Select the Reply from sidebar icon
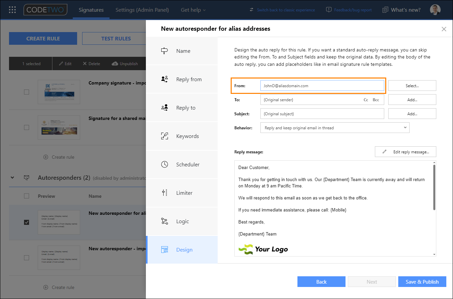The height and width of the screenshot is (299, 453). pyautogui.click(x=164, y=79)
